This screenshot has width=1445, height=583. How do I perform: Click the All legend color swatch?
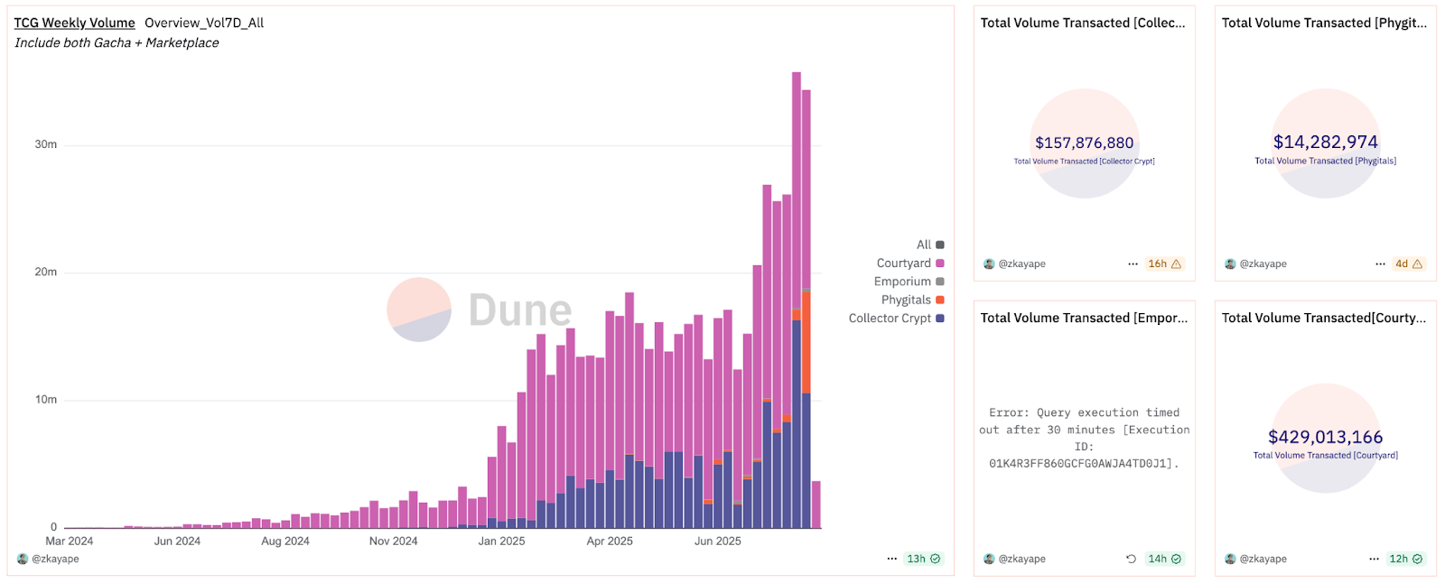click(940, 245)
